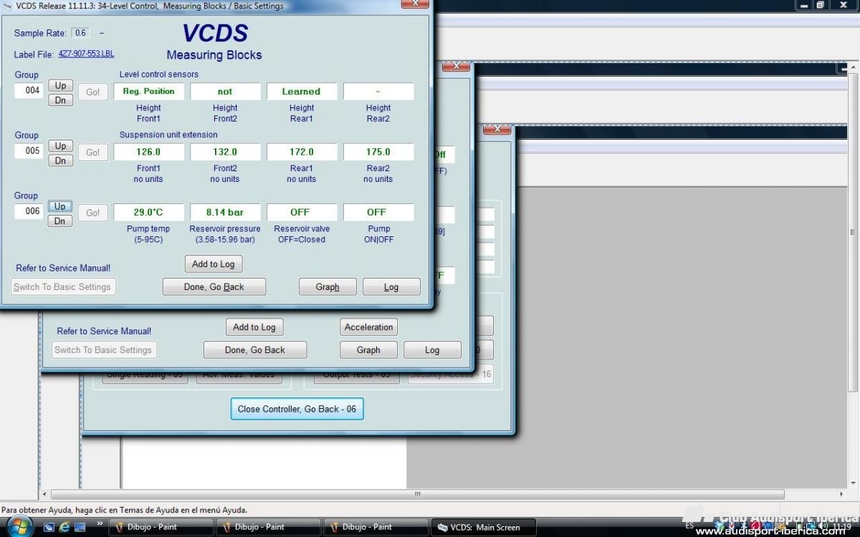Click the Paint vertical scrollbar
The width and height of the screenshot is (860, 537).
tap(852, 232)
